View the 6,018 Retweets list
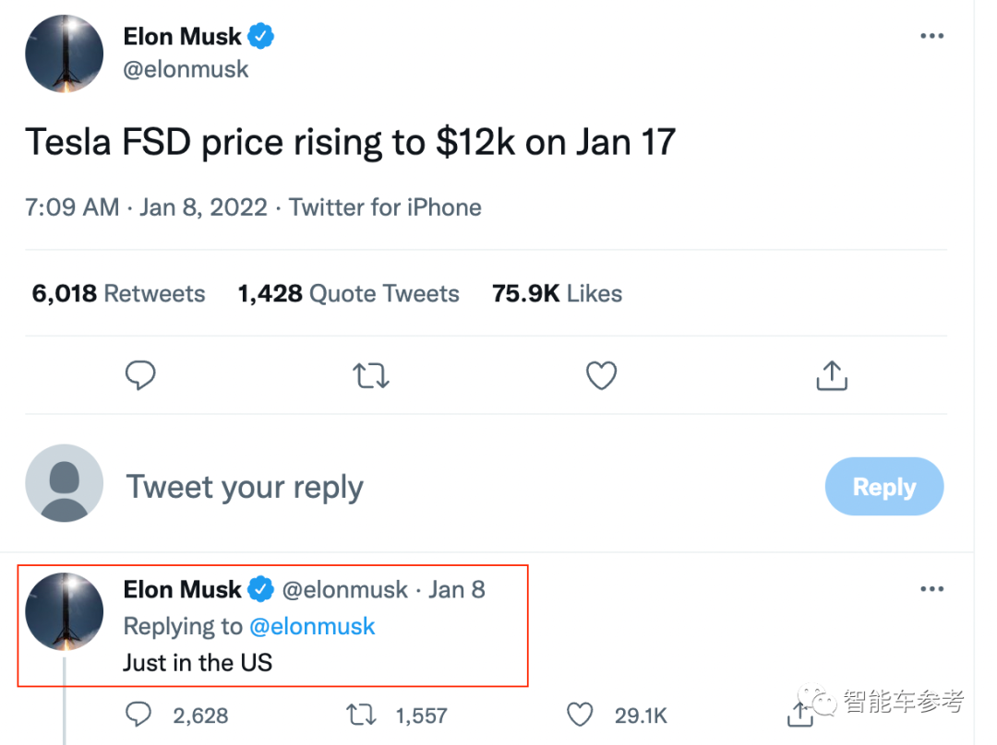This screenshot has width=997, height=745. click(119, 294)
